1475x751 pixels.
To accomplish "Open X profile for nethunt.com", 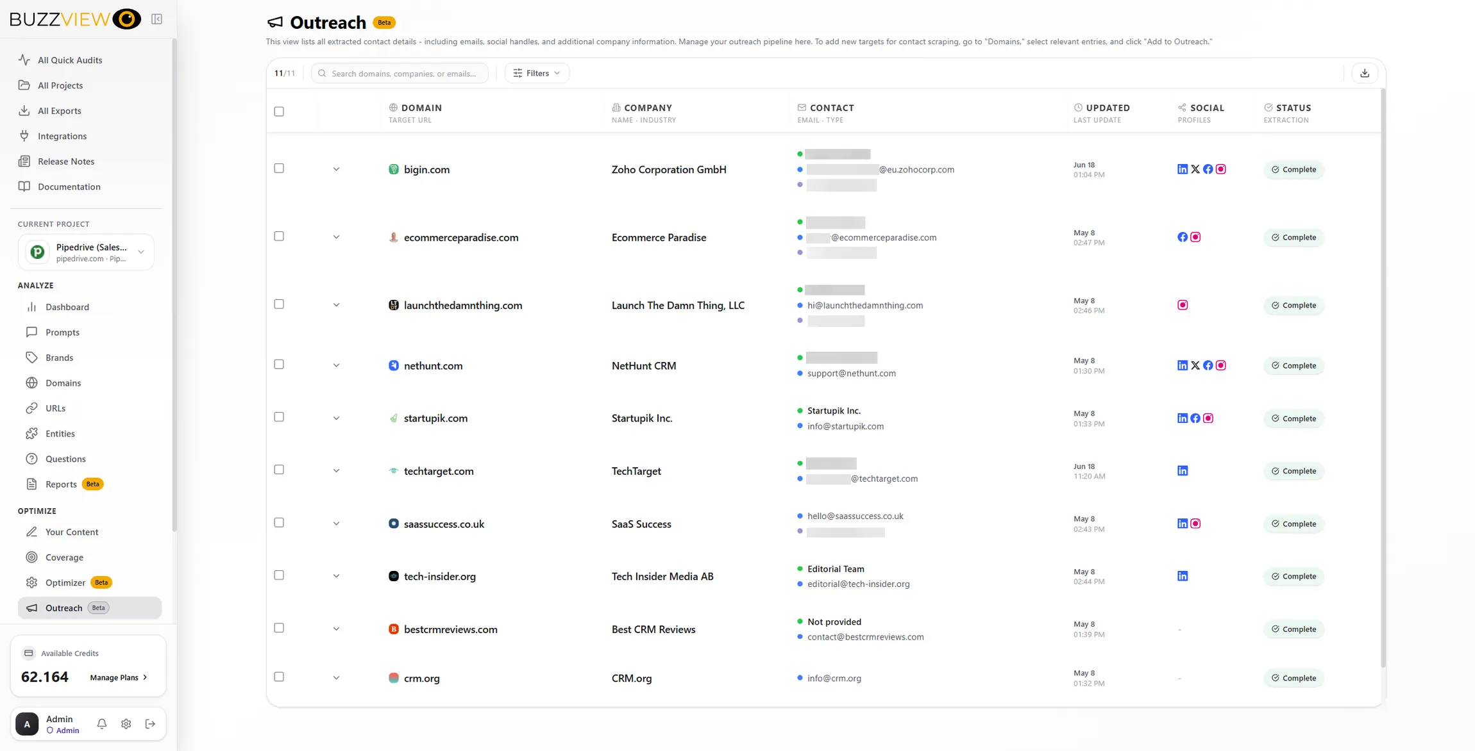I will [1195, 365].
